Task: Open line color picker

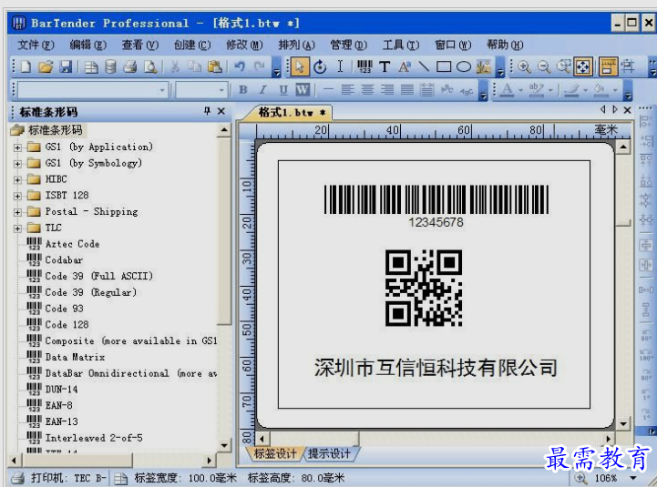Action: pyautogui.click(x=571, y=89)
